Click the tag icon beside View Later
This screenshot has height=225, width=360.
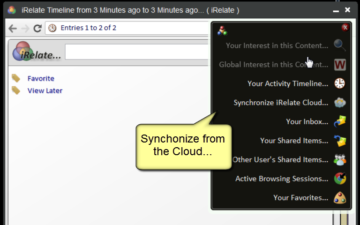click(16, 90)
